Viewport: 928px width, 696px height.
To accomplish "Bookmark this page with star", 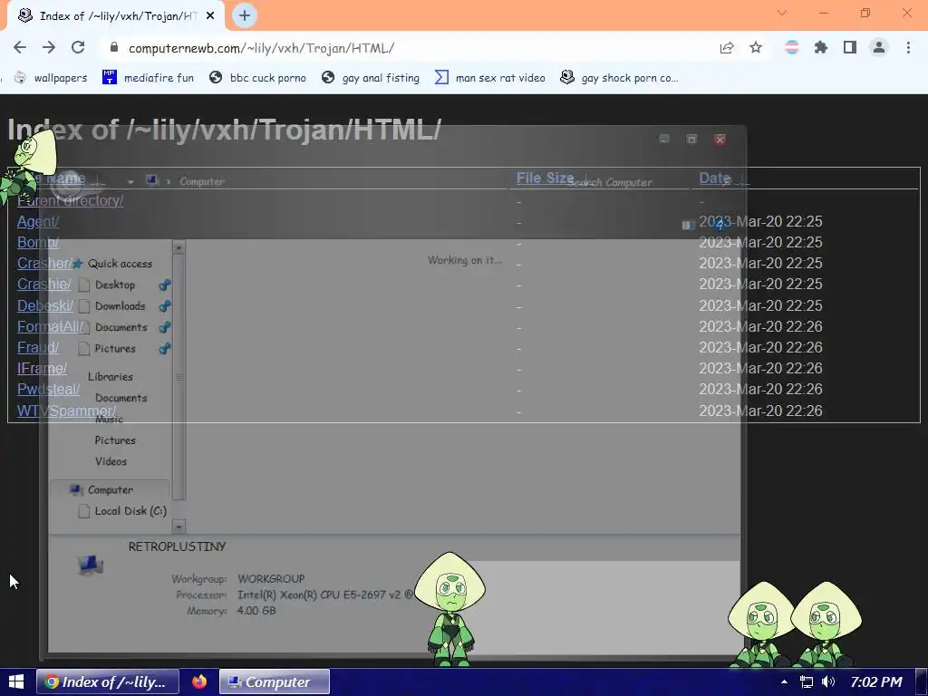I will coord(756,48).
